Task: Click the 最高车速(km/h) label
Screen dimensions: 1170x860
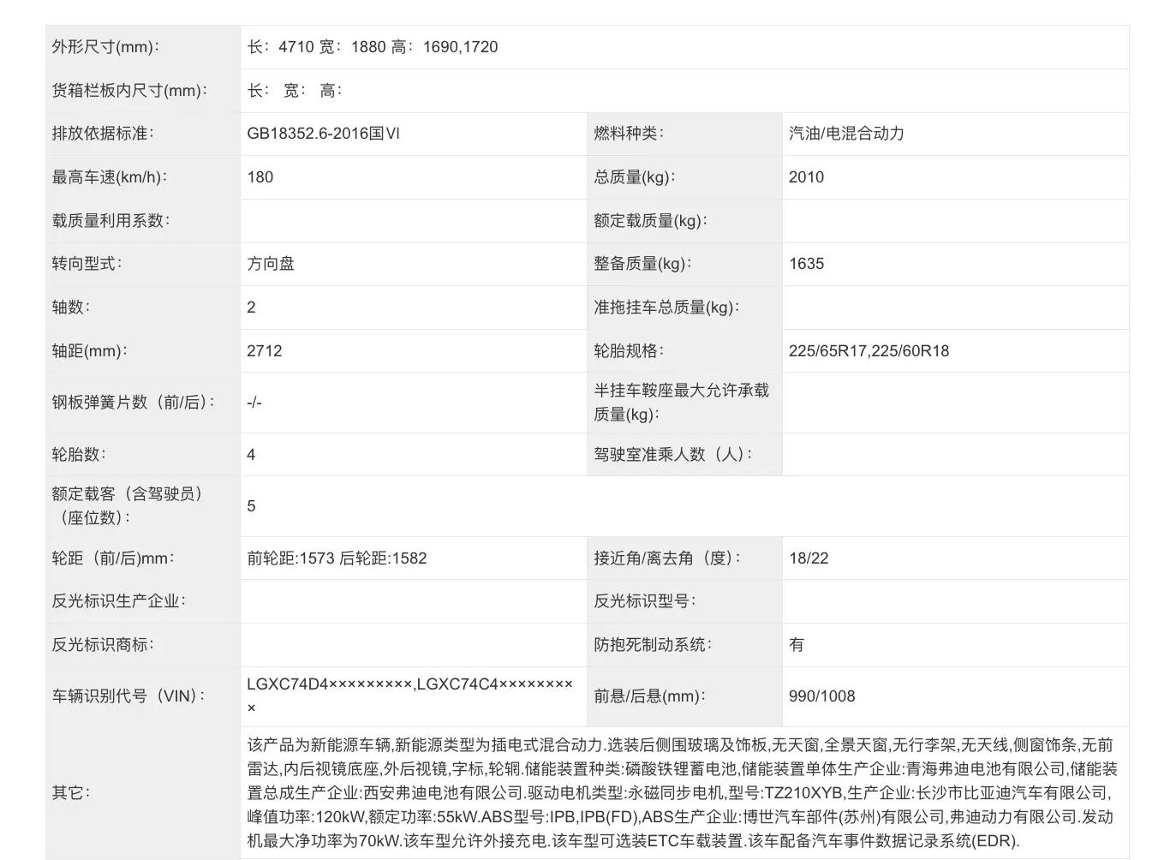Action: pyautogui.click(x=110, y=177)
